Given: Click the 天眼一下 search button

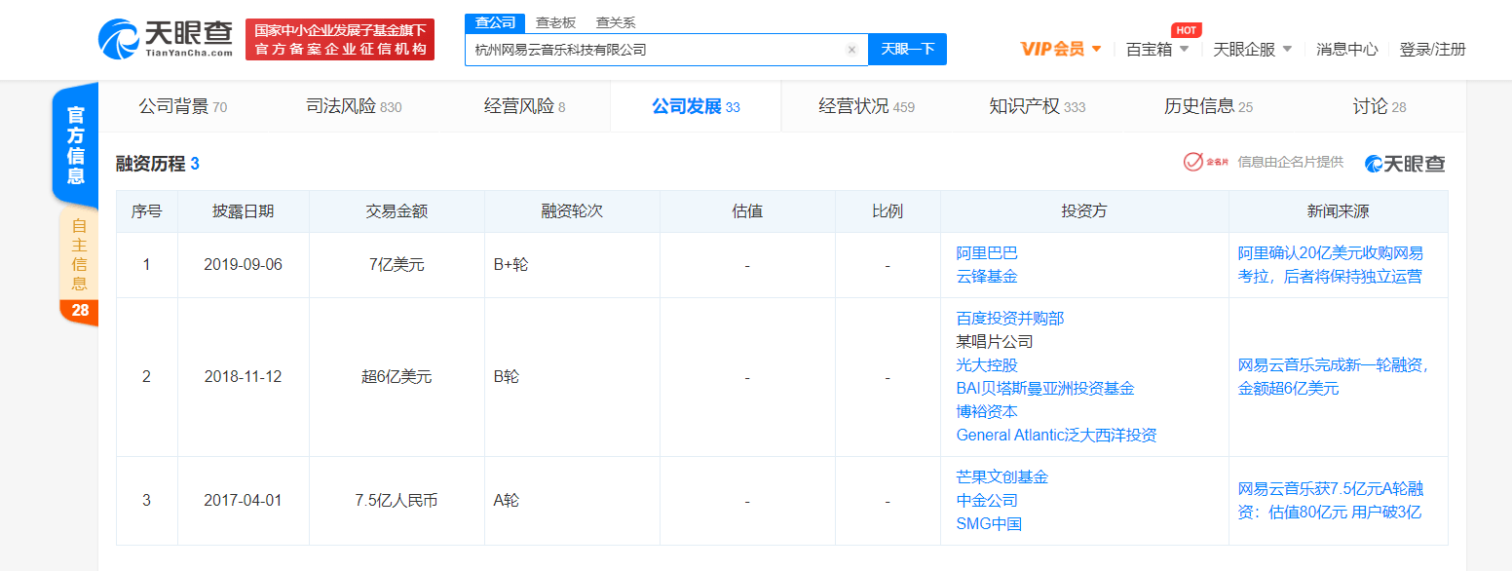Looking at the screenshot, I should click(x=907, y=49).
